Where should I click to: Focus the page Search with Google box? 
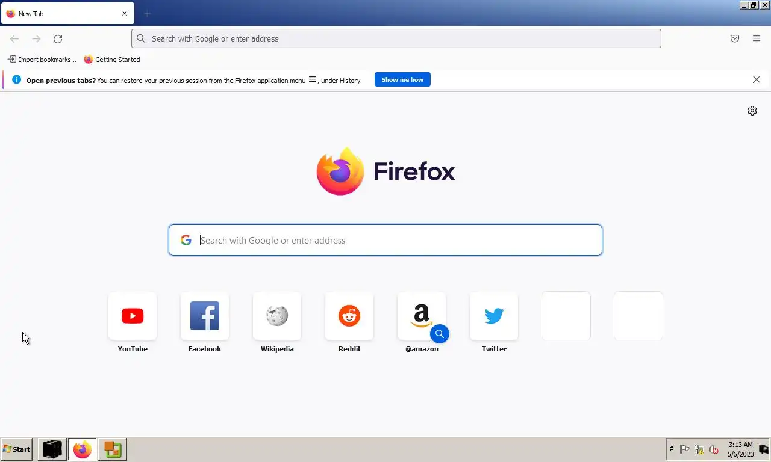tap(385, 240)
